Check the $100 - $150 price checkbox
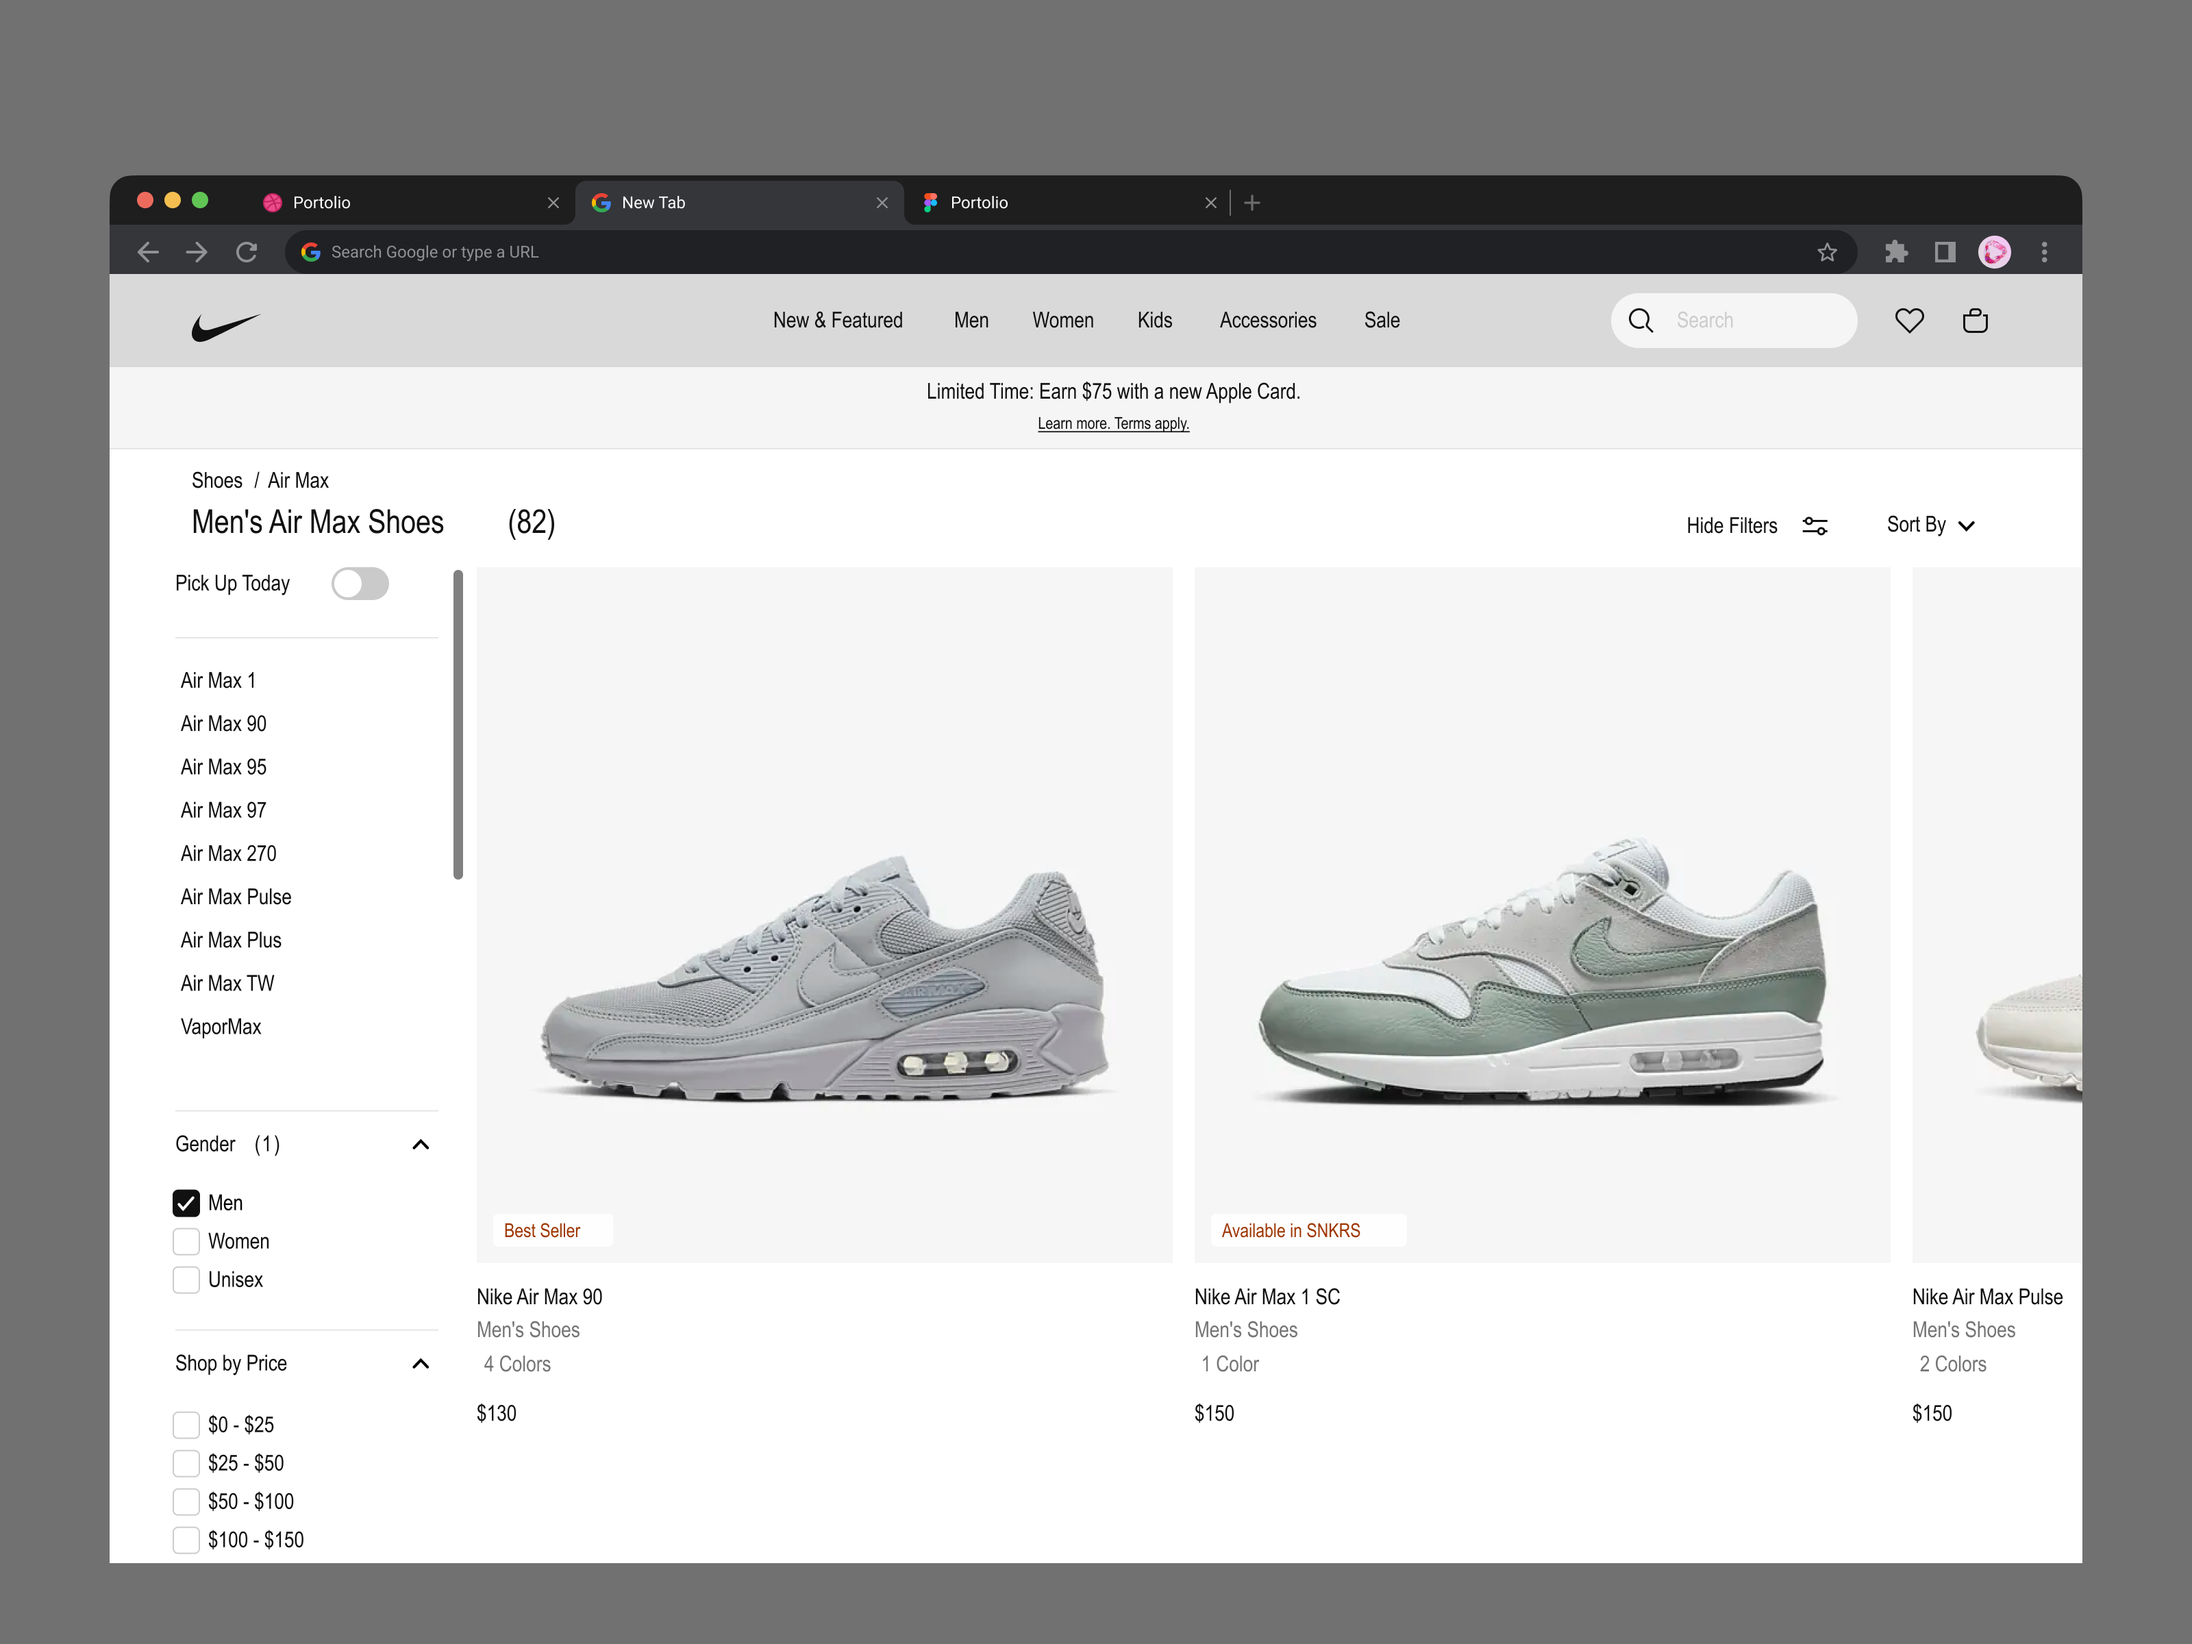 [186, 1540]
